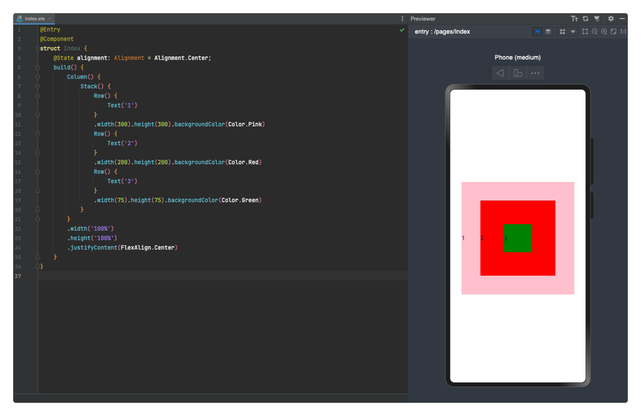Click '@Entry' decorator on line 1
Image resolution: width=641 pixels, height=416 pixels.
click(50, 30)
